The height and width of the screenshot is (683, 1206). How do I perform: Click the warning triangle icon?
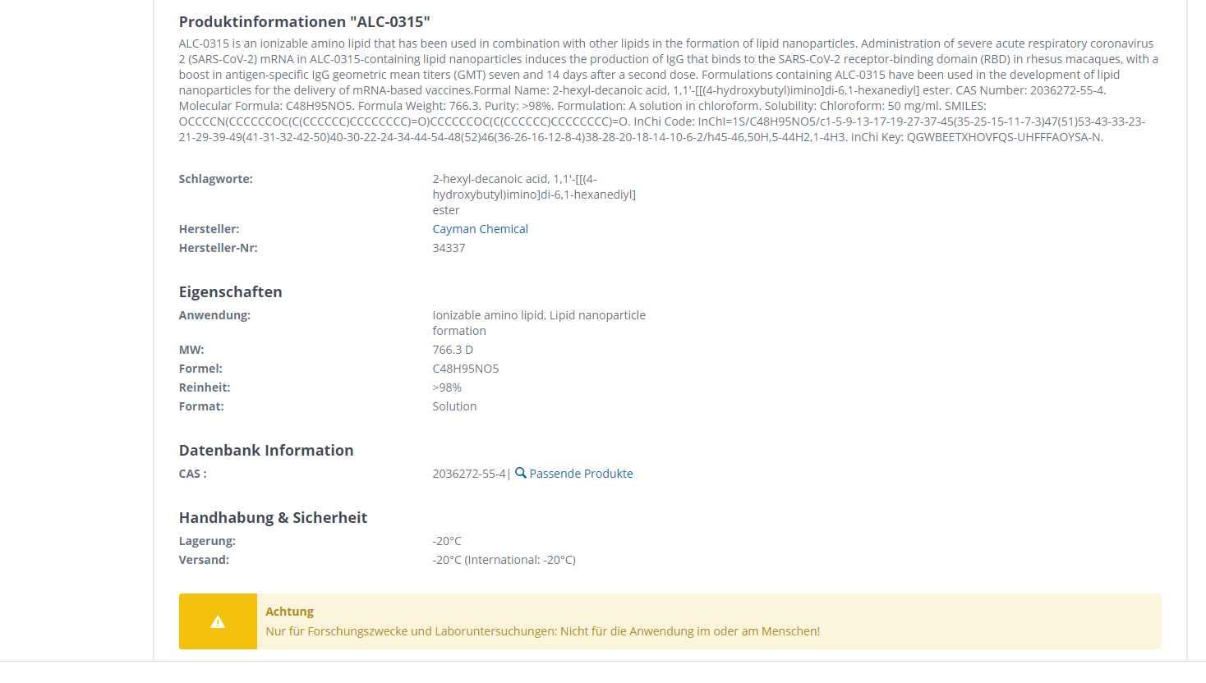pos(218,622)
